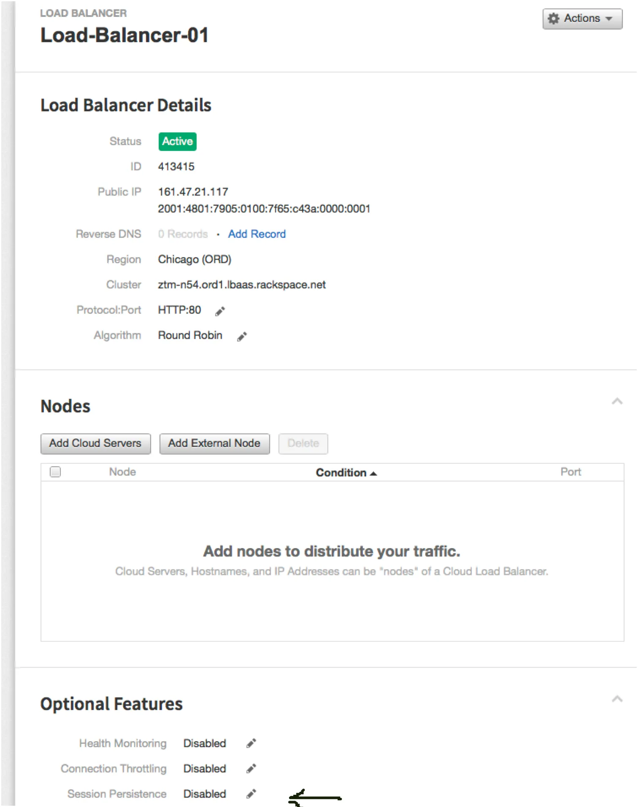The width and height of the screenshot is (638, 807).
Task: Click the Load-Balancer-01 title
Action: [x=124, y=35]
